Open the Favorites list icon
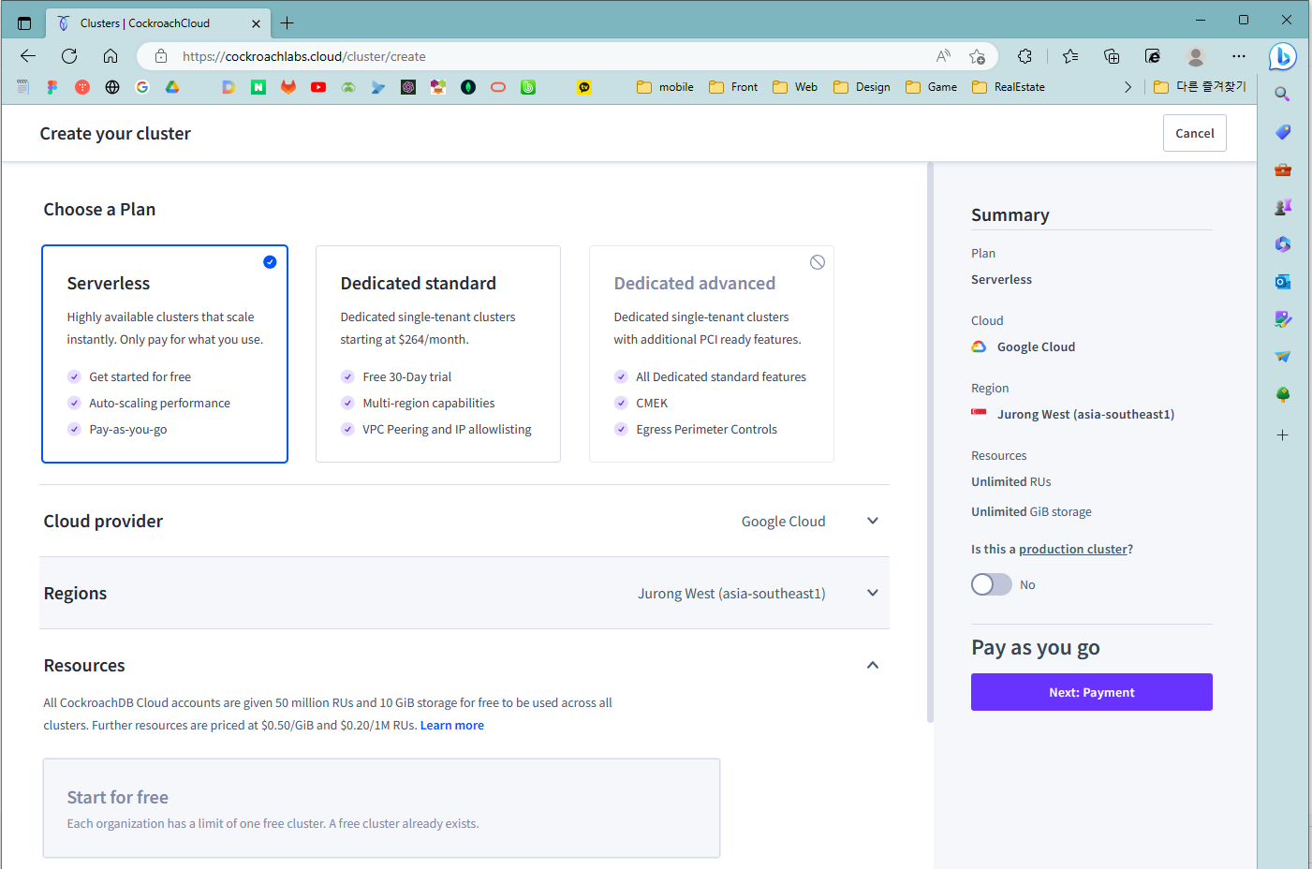Image resolution: width=1312 pixels, height=869 pixels. click(x=1070, y=56)
